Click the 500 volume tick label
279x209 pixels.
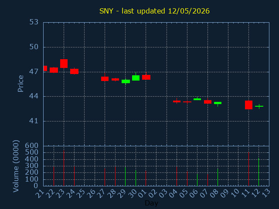(32, 152)
